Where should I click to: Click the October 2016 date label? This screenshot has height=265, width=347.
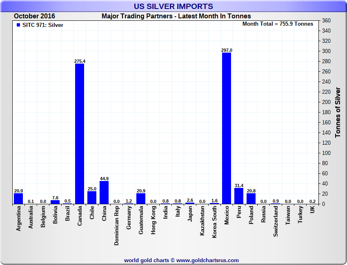(34, 16)
